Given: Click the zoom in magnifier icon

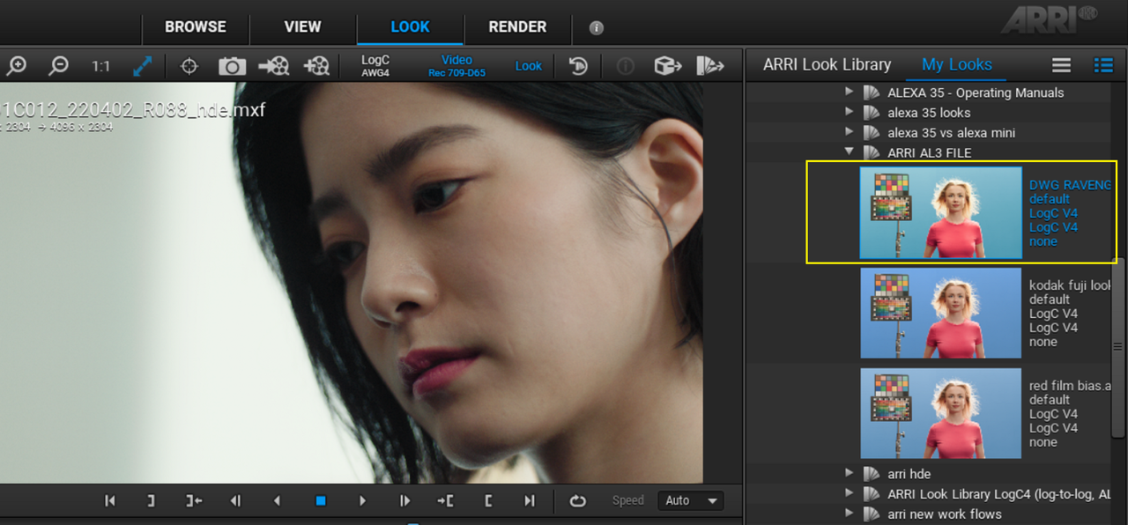Looking at the screenshot, I should coord(17,65).
